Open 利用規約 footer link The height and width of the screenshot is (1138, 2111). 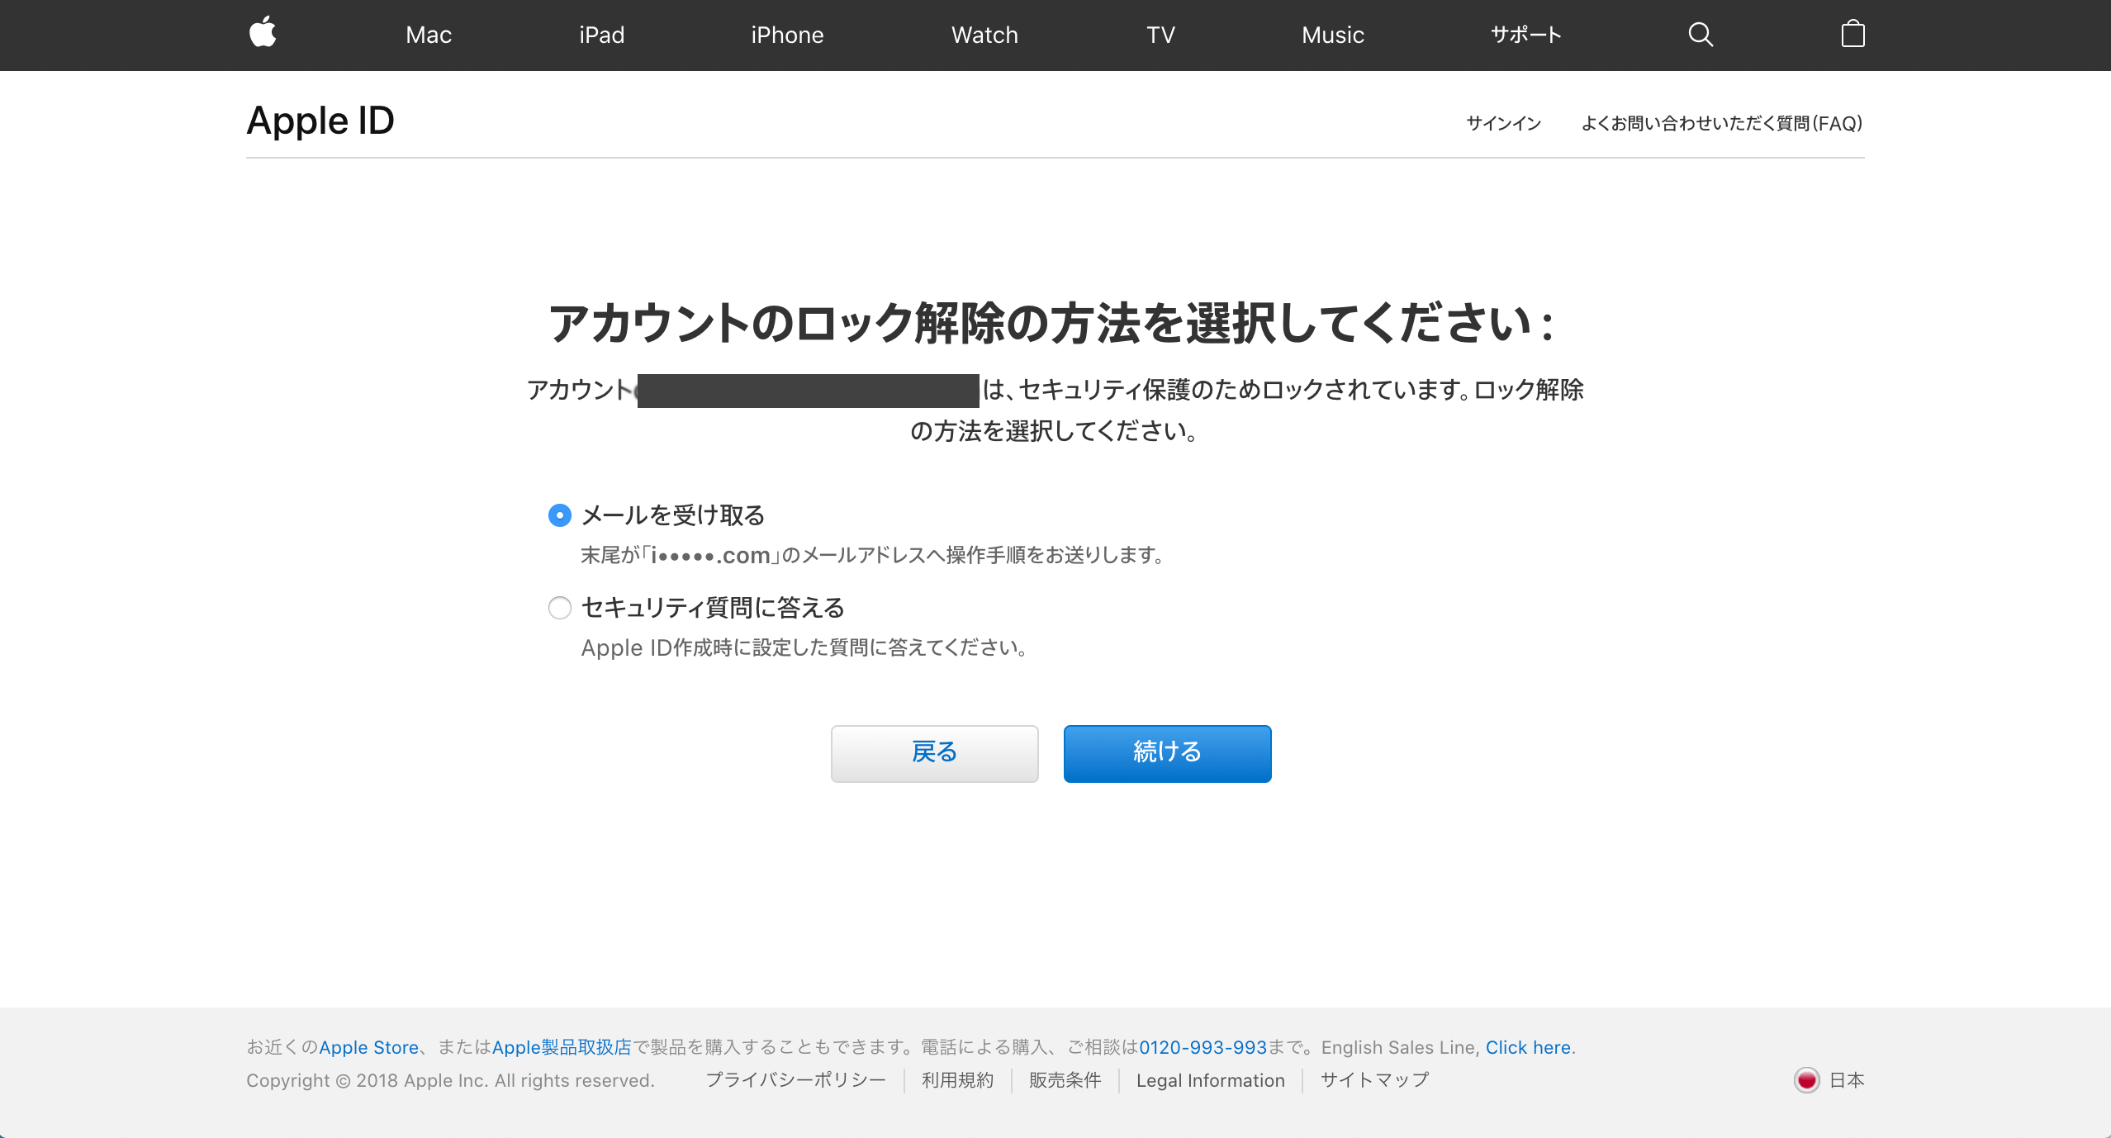click(x=957, y=1080)
